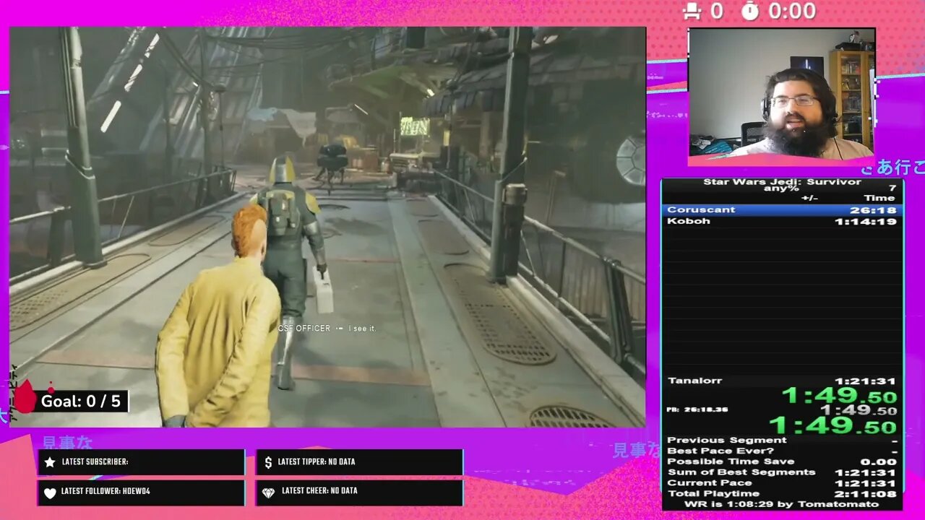This screenshot has height=520, width=925.
Task: Click the Coruscant time 26:18
Action: click(x=873, y=210)
